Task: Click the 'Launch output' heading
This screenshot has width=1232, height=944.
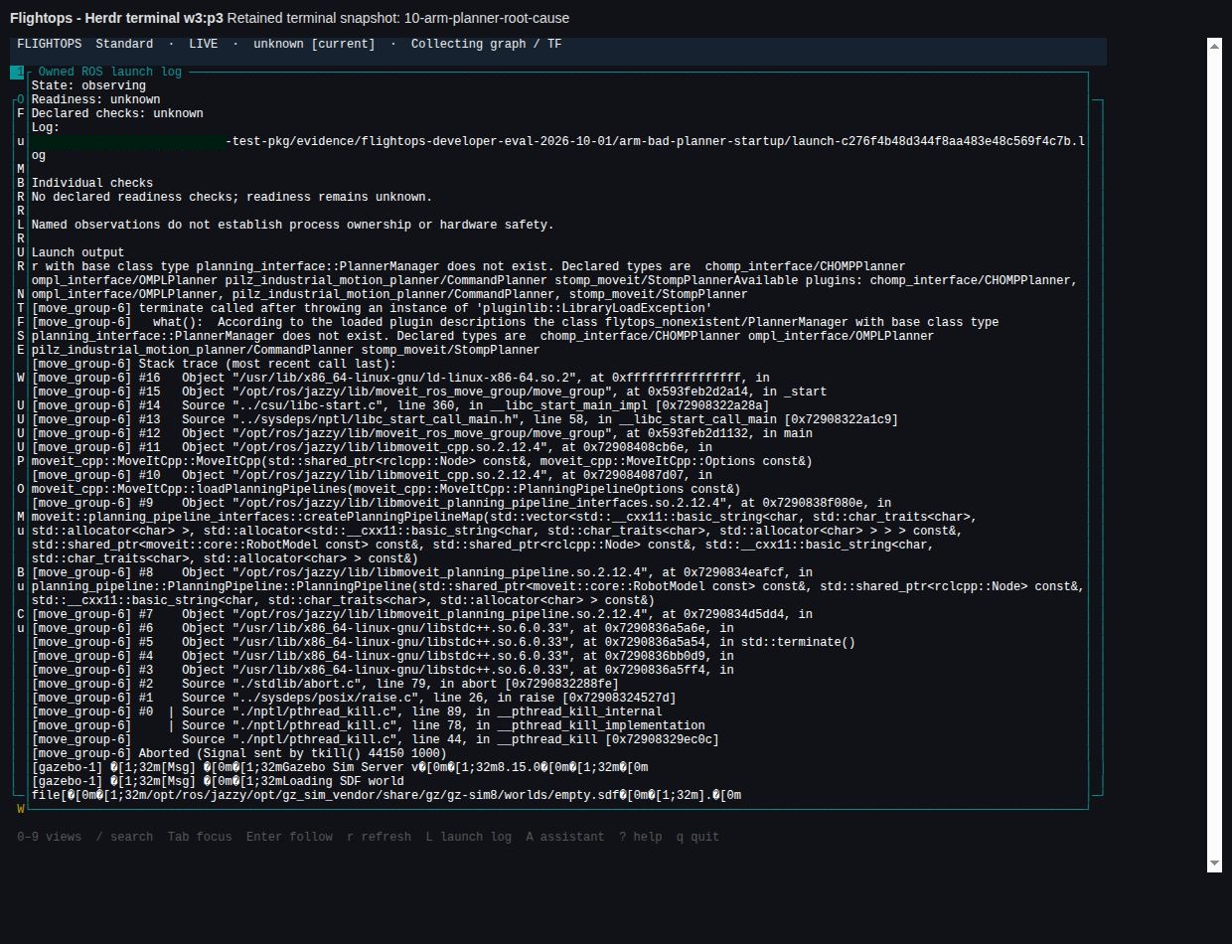Action: point(78,252)
